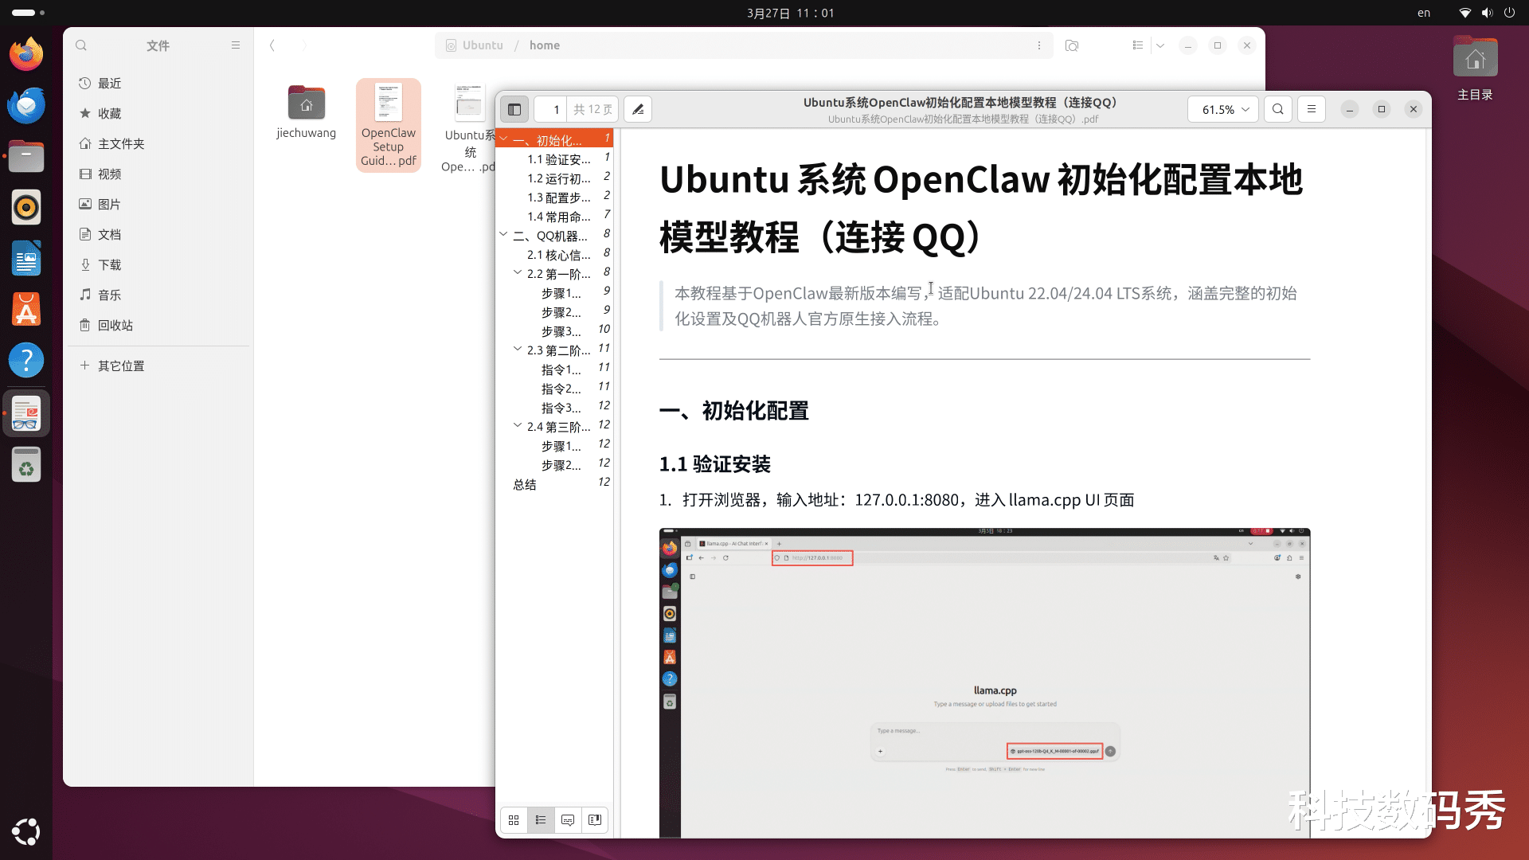Open 回收站 in Files sidebar
Screen dimensions: 1529x860
point(115,325)
